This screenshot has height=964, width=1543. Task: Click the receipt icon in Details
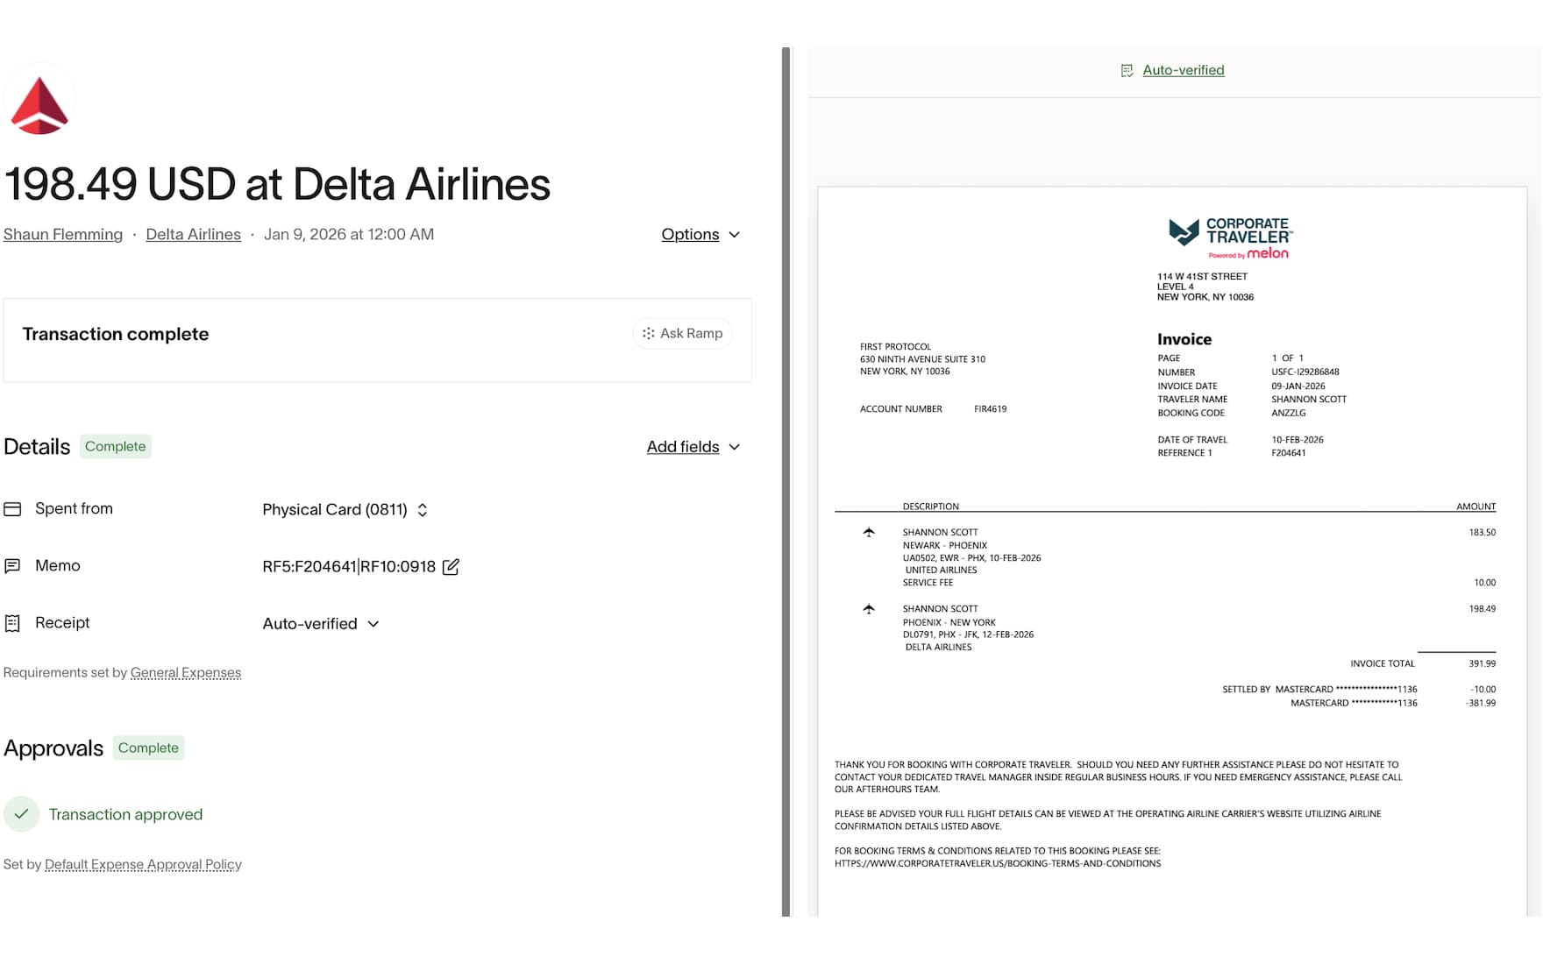pyautogui.click(x=12, y=623)
